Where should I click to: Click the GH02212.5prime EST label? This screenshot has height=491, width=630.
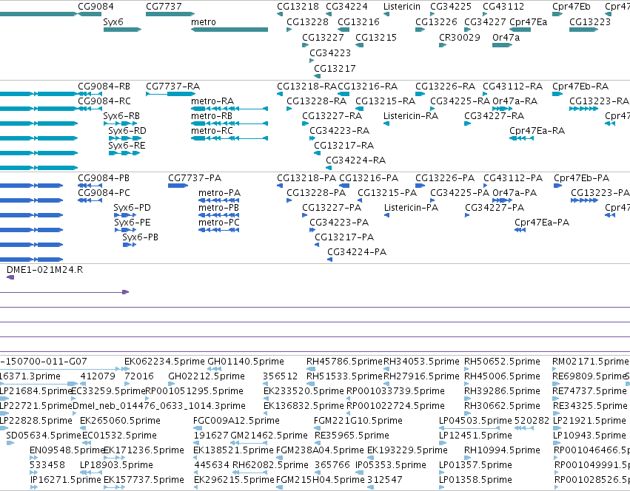[207, 376]
